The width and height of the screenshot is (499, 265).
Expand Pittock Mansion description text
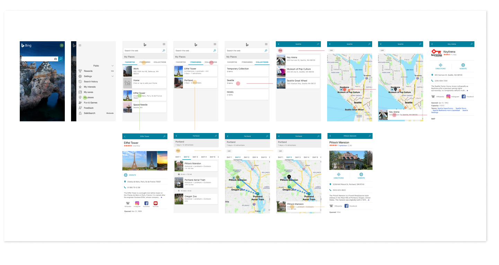click(368, 200)
